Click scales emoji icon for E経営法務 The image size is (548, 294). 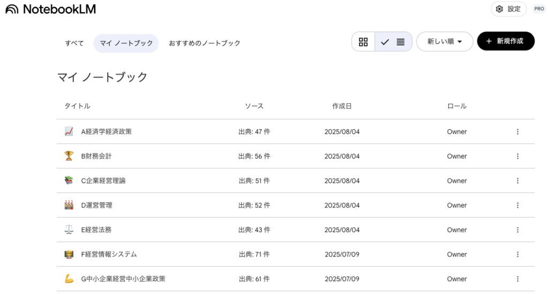68,230
